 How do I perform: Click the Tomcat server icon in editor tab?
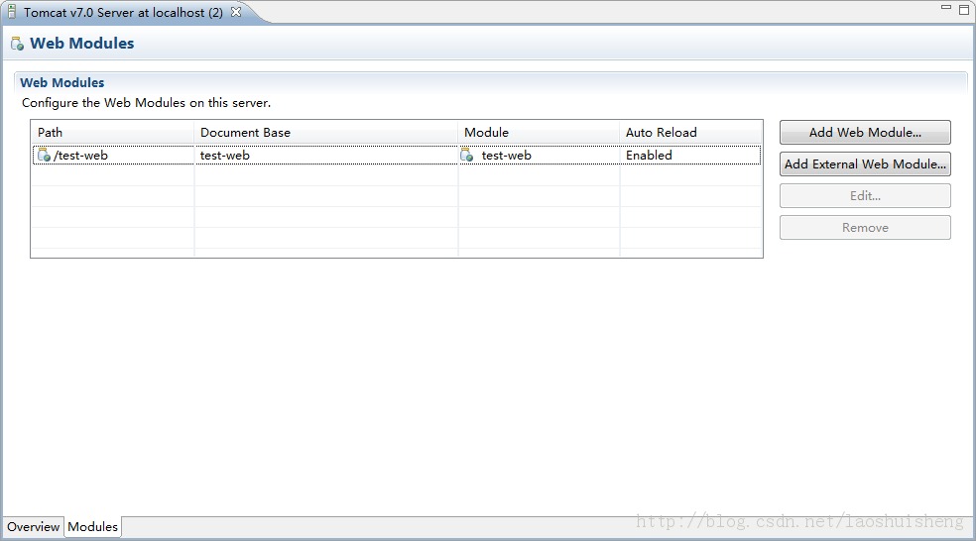(x=11, y=12)
